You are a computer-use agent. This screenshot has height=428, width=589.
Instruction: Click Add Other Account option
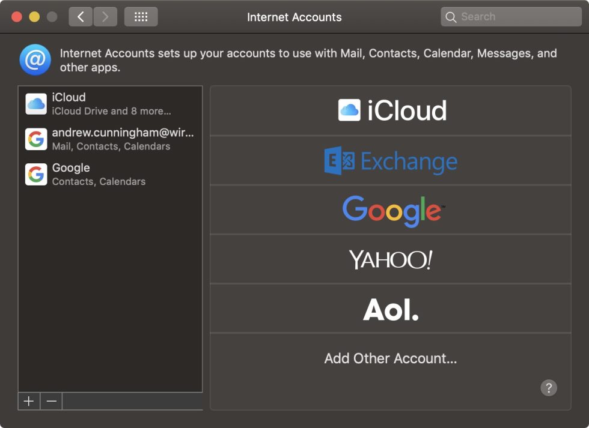pos(390,358)
